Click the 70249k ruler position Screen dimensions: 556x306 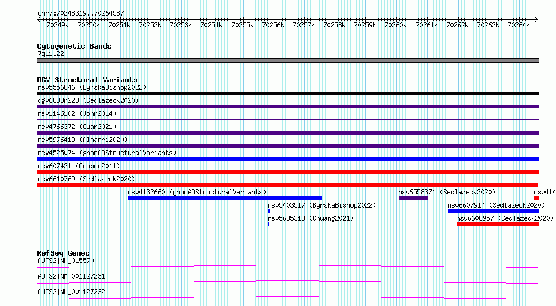pyautogui.click(x=57, y=25)
